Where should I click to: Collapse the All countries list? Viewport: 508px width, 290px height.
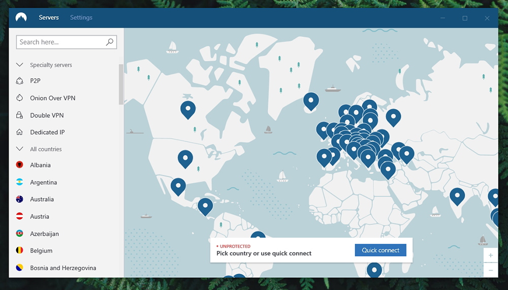(19, 149)
